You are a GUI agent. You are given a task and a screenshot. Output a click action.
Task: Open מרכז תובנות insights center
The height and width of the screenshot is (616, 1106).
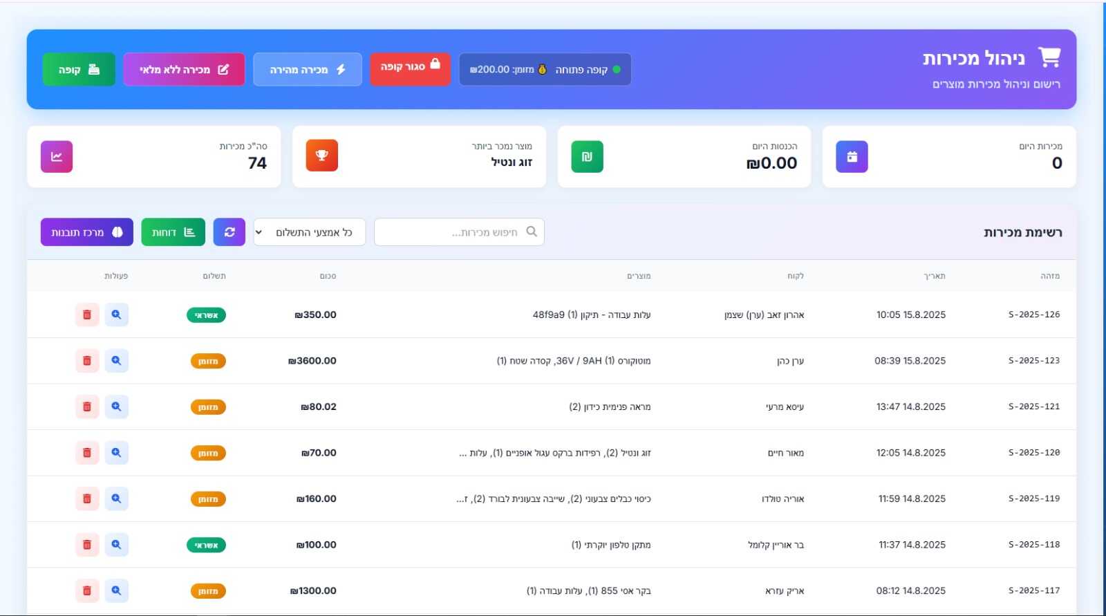86,232
